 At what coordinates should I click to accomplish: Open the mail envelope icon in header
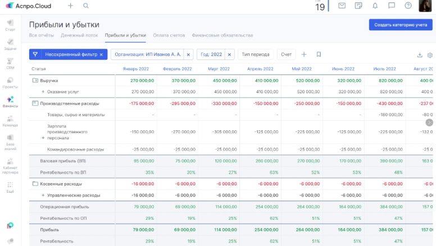(x=342, y=6)
